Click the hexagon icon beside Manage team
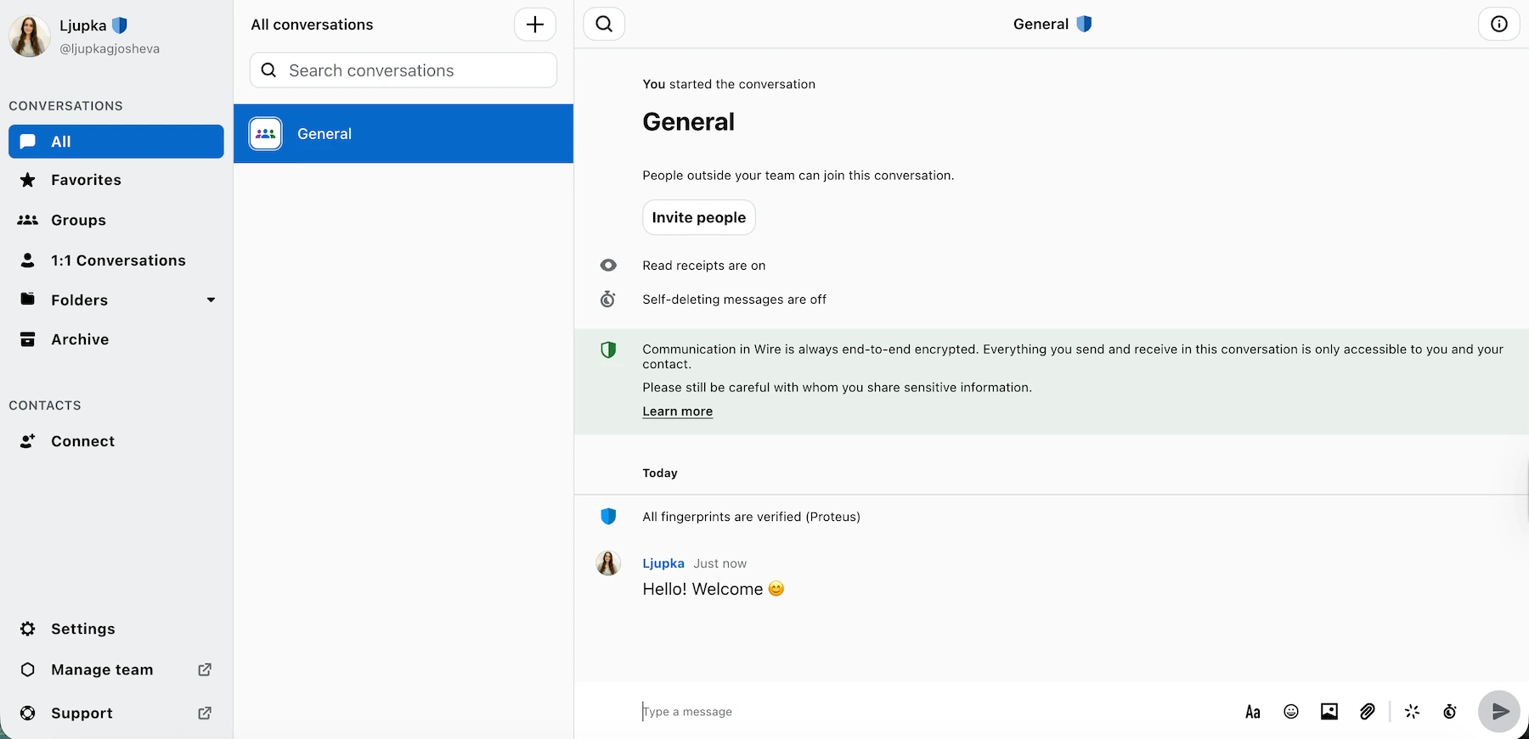Image resolution: width=1529 pixels, height=739 pixels. [28, 669]
